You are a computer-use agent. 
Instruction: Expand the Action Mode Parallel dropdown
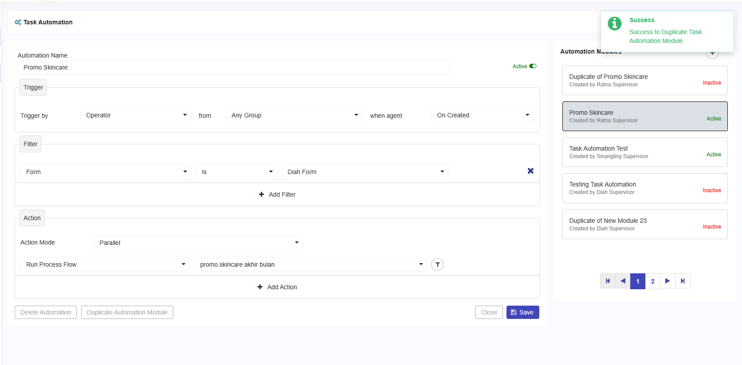198,243
